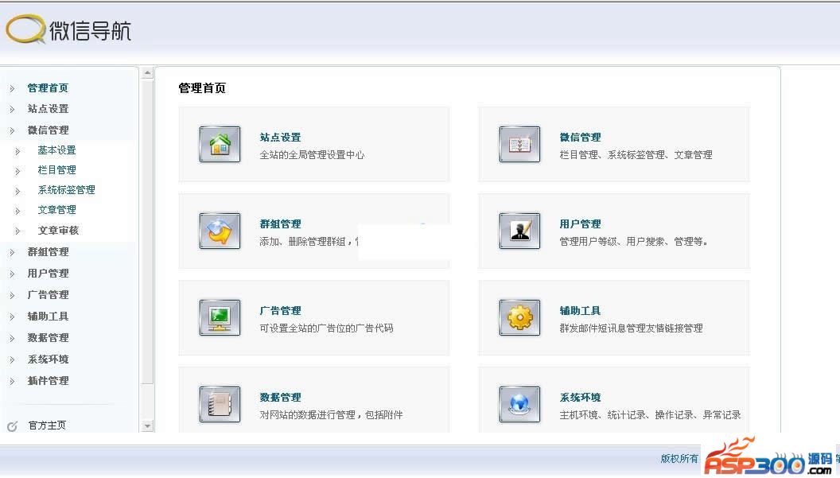Click the sidebar vertical scrollbar track
Image resolution: width=840 pixels, height=478 pixels.
pyautogui.click(x=147, y=250)
